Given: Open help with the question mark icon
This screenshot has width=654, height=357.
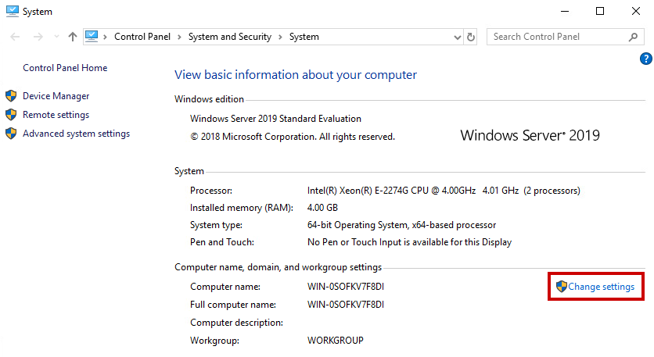Looking at the screenshot, I should click(x=645, y=59).
